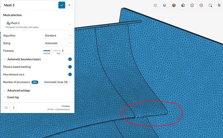Expand the Event log section
The width and height of the screenshot is (223, 138).
pyautogui.click(x=5, y=97)
